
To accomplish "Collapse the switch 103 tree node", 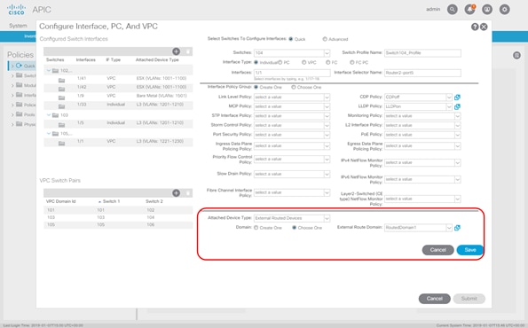I will tap(49, 115).
